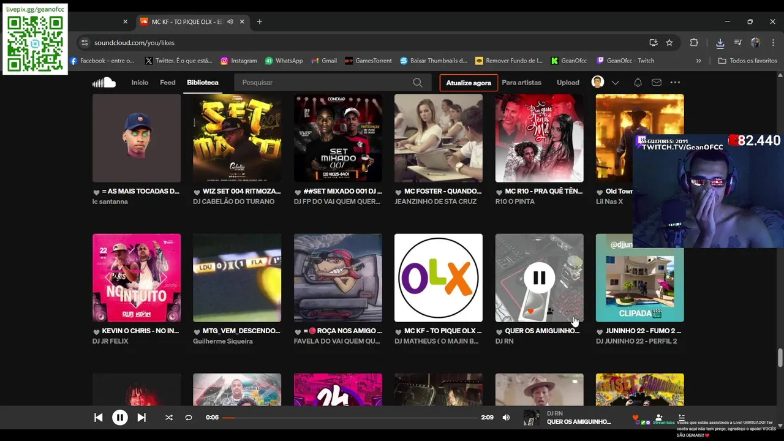
Task: Go to the Início tab
Action: coord(140,82)
